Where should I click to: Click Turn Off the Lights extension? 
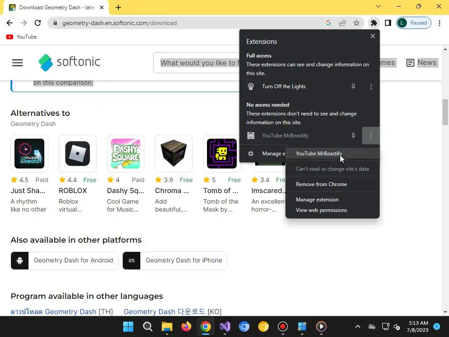(x=284, y=86)
